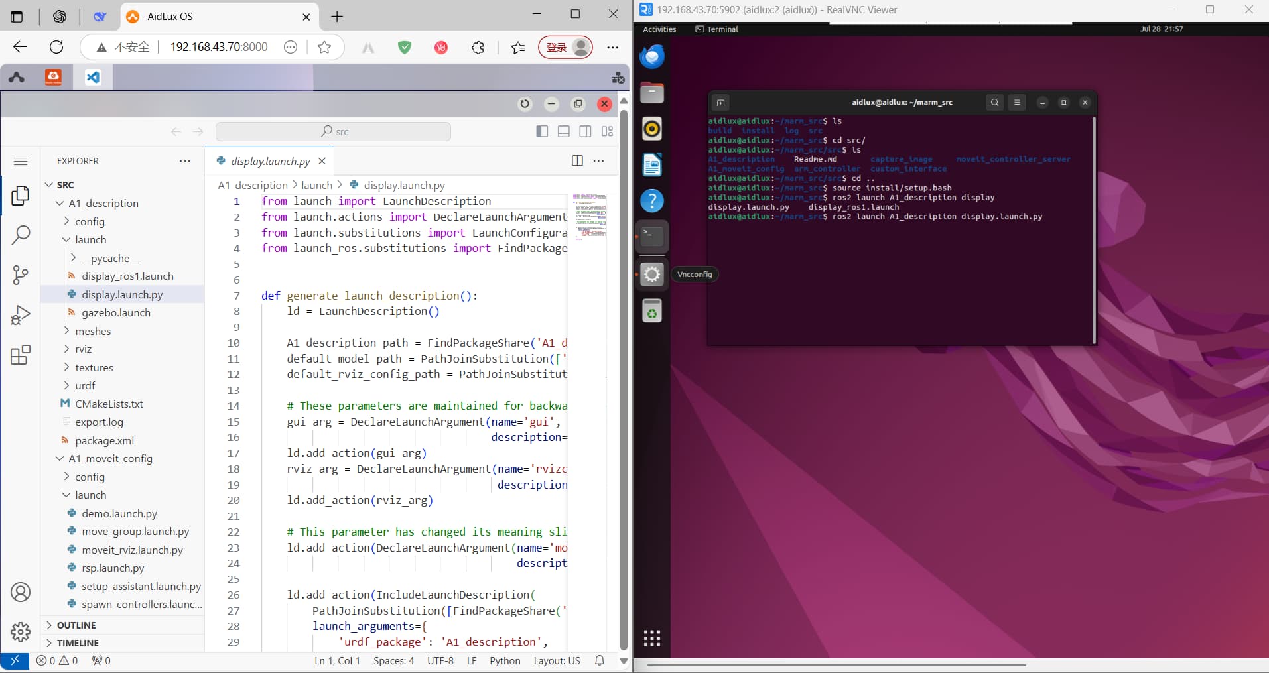Select the display.launch.py editor tab
Viewport: 1269px width, 673px height.
coord(270,161)
